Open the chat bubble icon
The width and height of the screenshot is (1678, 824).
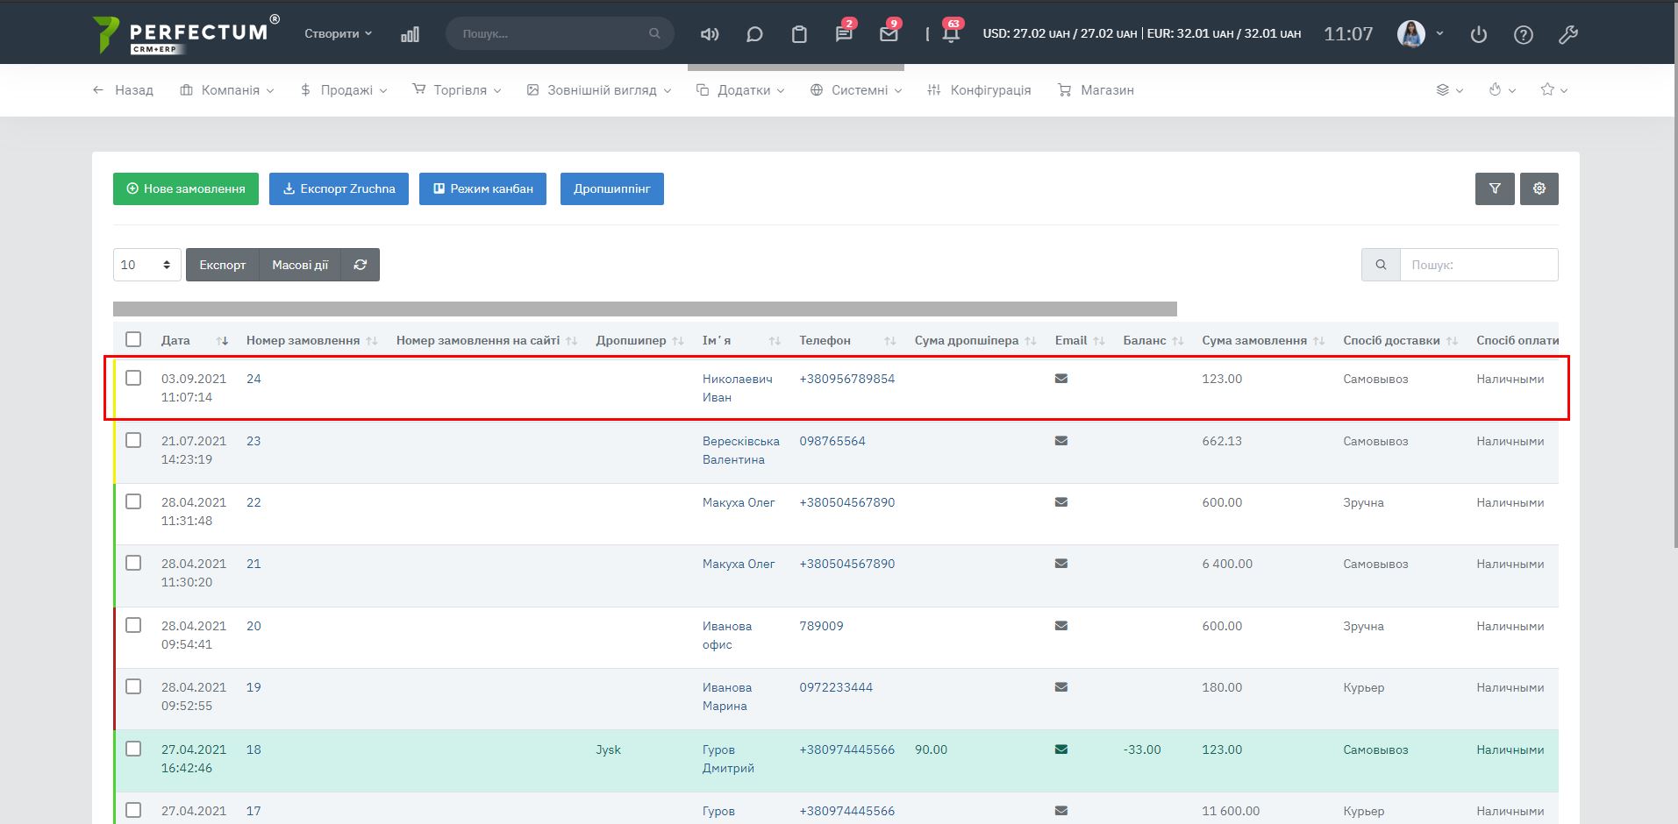point(754,34)
